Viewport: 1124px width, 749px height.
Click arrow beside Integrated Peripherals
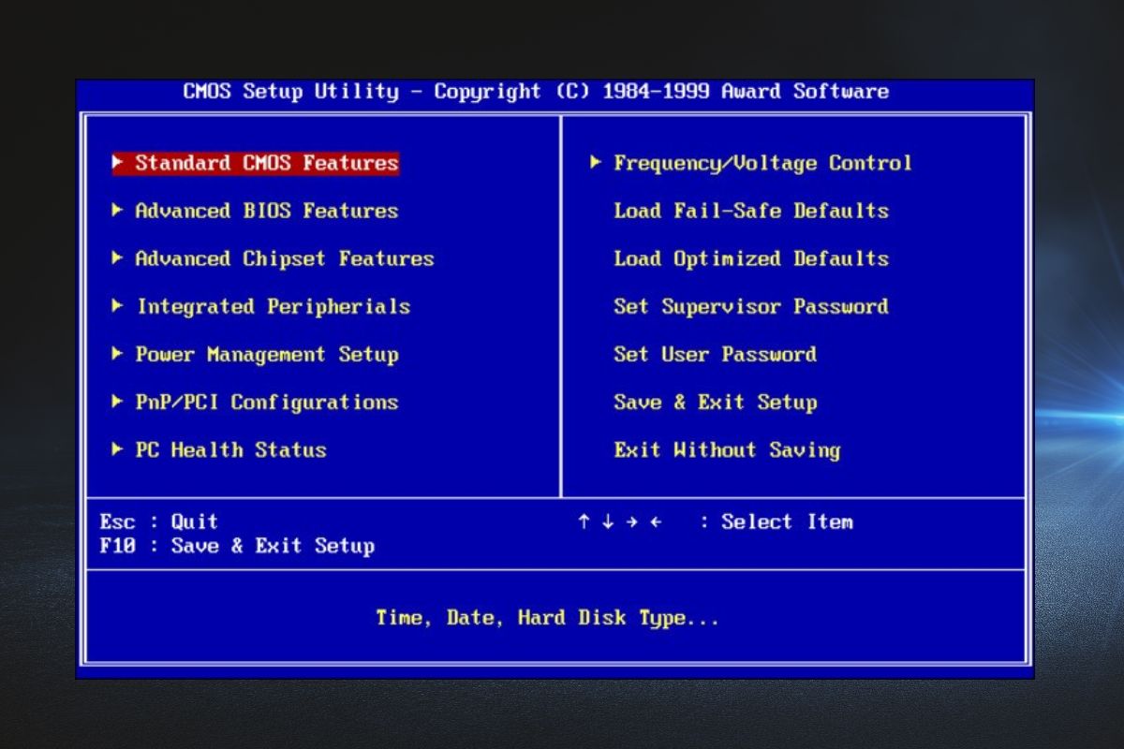(117, 305)
